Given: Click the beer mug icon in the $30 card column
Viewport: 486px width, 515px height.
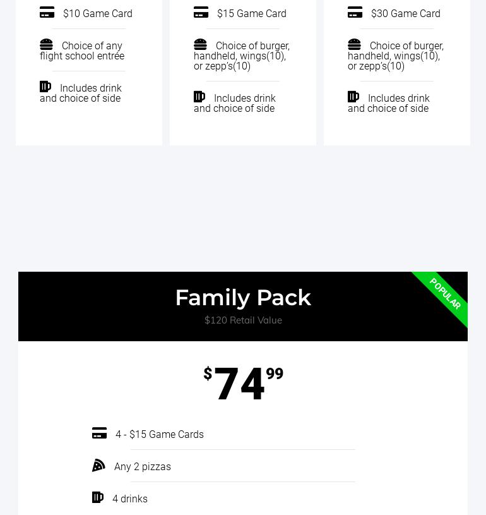Looking at the screenshot, I should click(353, 97).
